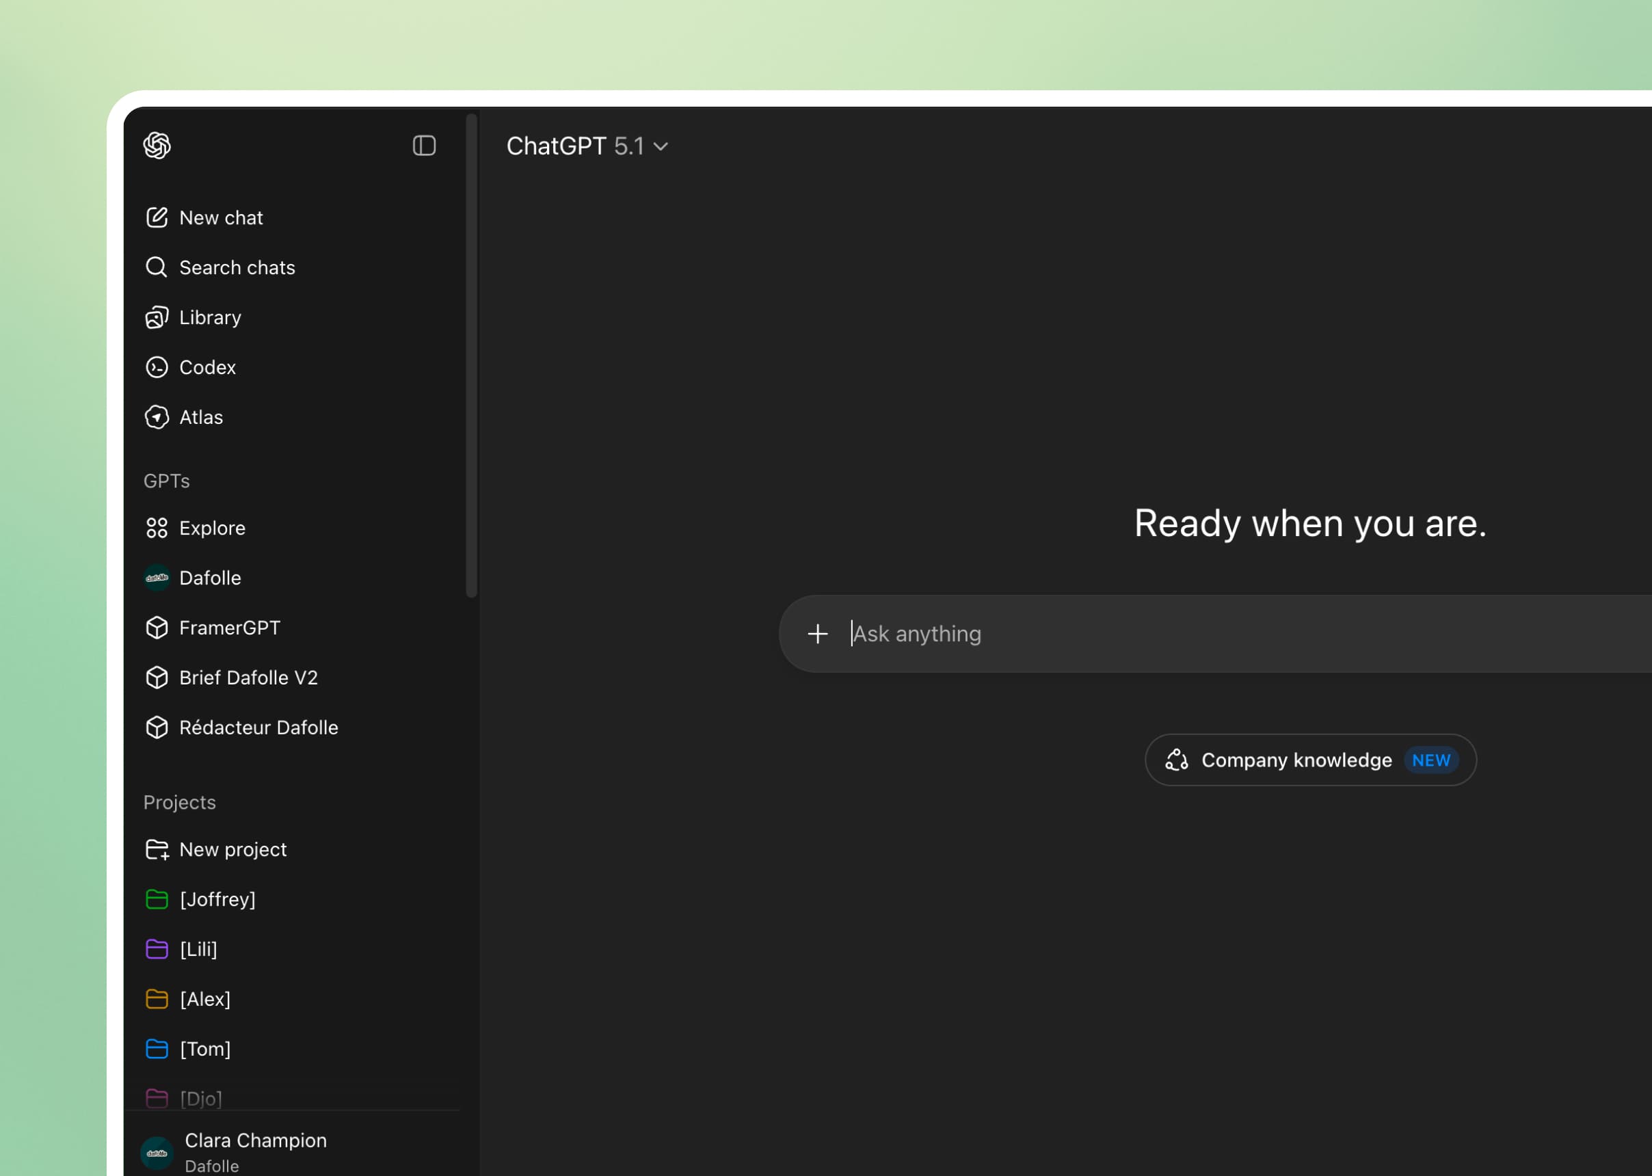Image resolution: width=1652 pixels, height=1176 pixels.
Task: Click the ChatGPT logo icon
Action: (157, 146)
